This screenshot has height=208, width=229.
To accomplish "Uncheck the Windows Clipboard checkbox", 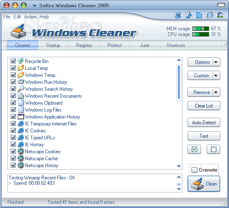I will pyautogui.click(x=13, y=103).
